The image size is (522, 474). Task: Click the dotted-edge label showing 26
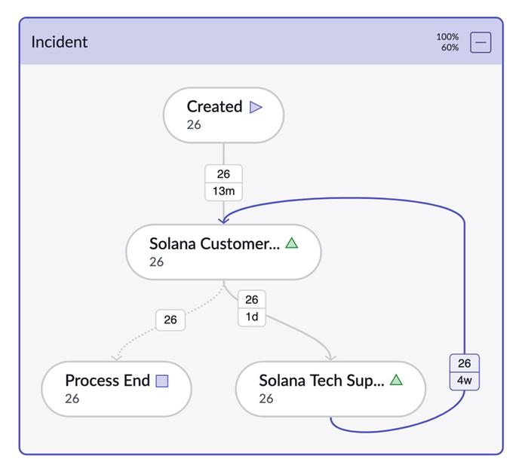click(x=170, y=320)
